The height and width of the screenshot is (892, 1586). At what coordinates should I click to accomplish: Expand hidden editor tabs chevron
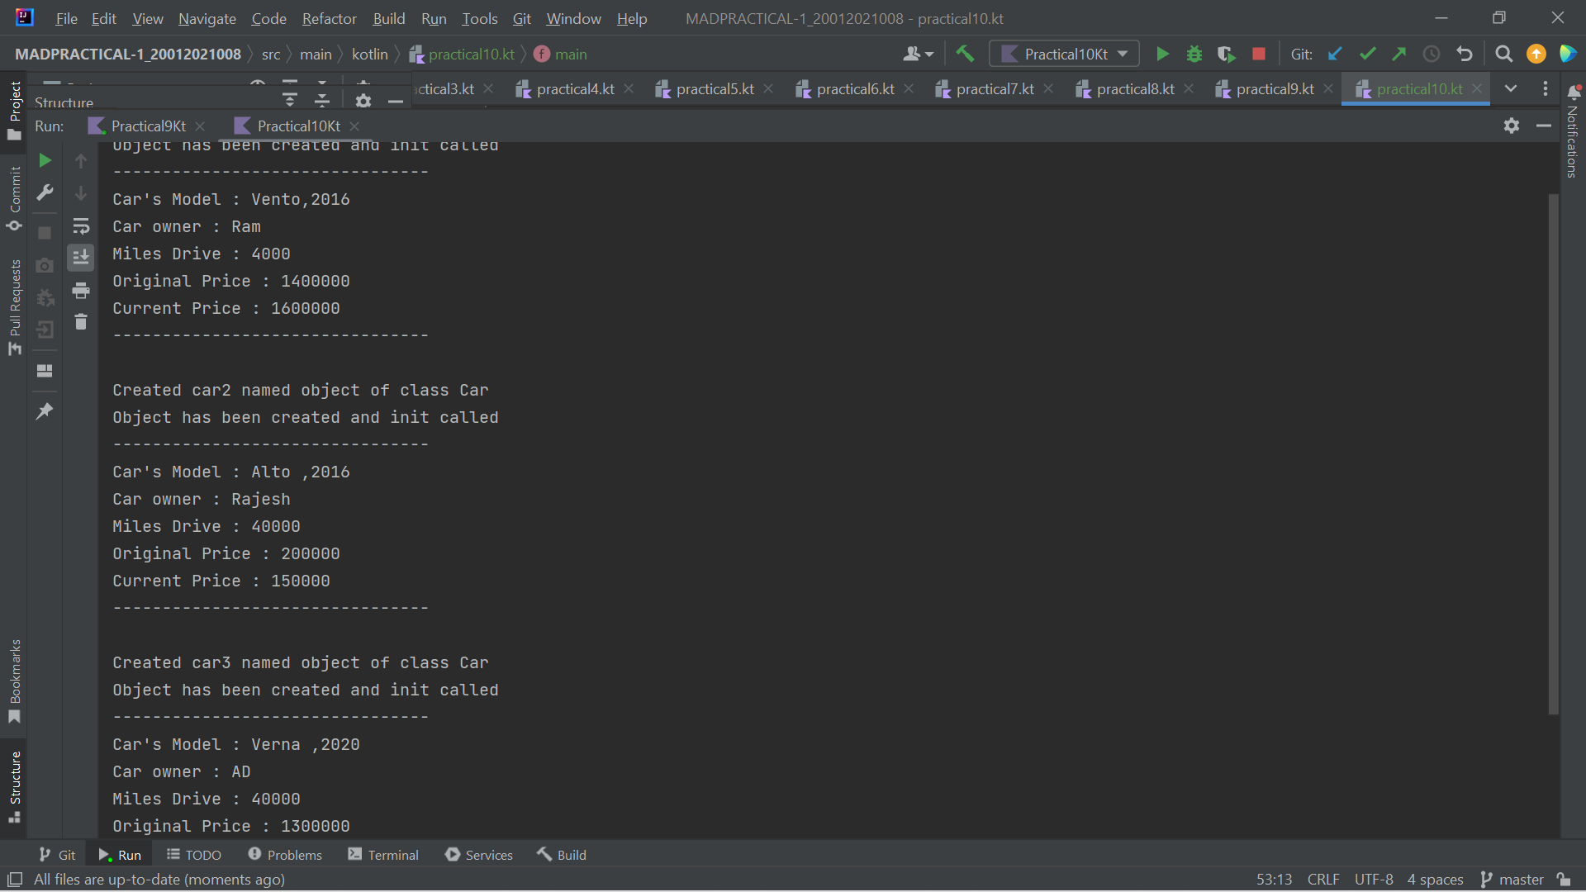point(1511,88)
